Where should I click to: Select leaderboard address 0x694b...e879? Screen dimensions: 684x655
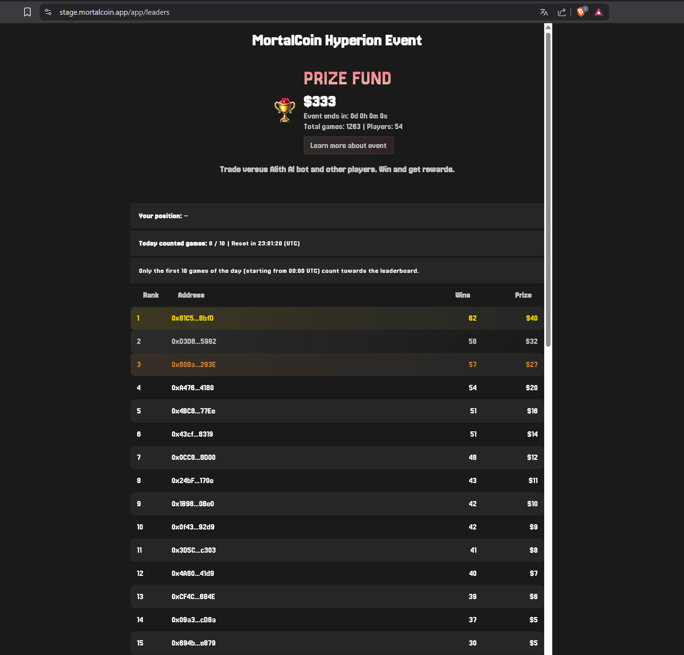click(x=194, y=643)
